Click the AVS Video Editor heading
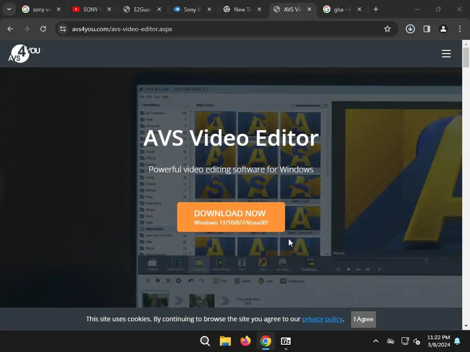The width and height of the screenshot is (470, 352). coord(231,138)
